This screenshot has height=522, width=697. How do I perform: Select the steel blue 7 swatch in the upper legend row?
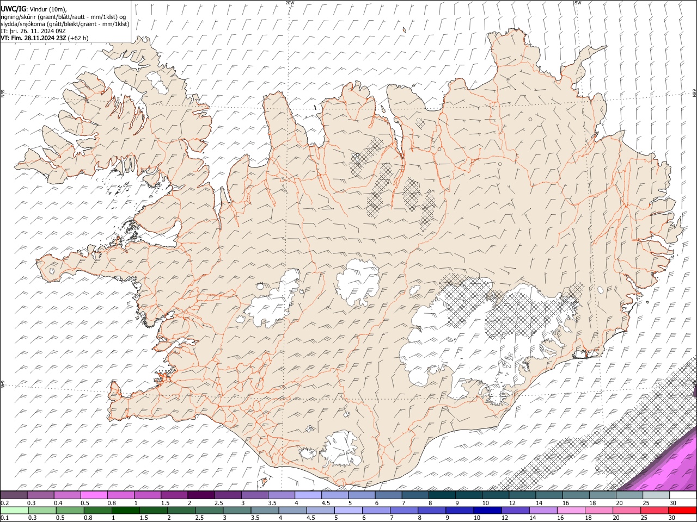(415, 495)
